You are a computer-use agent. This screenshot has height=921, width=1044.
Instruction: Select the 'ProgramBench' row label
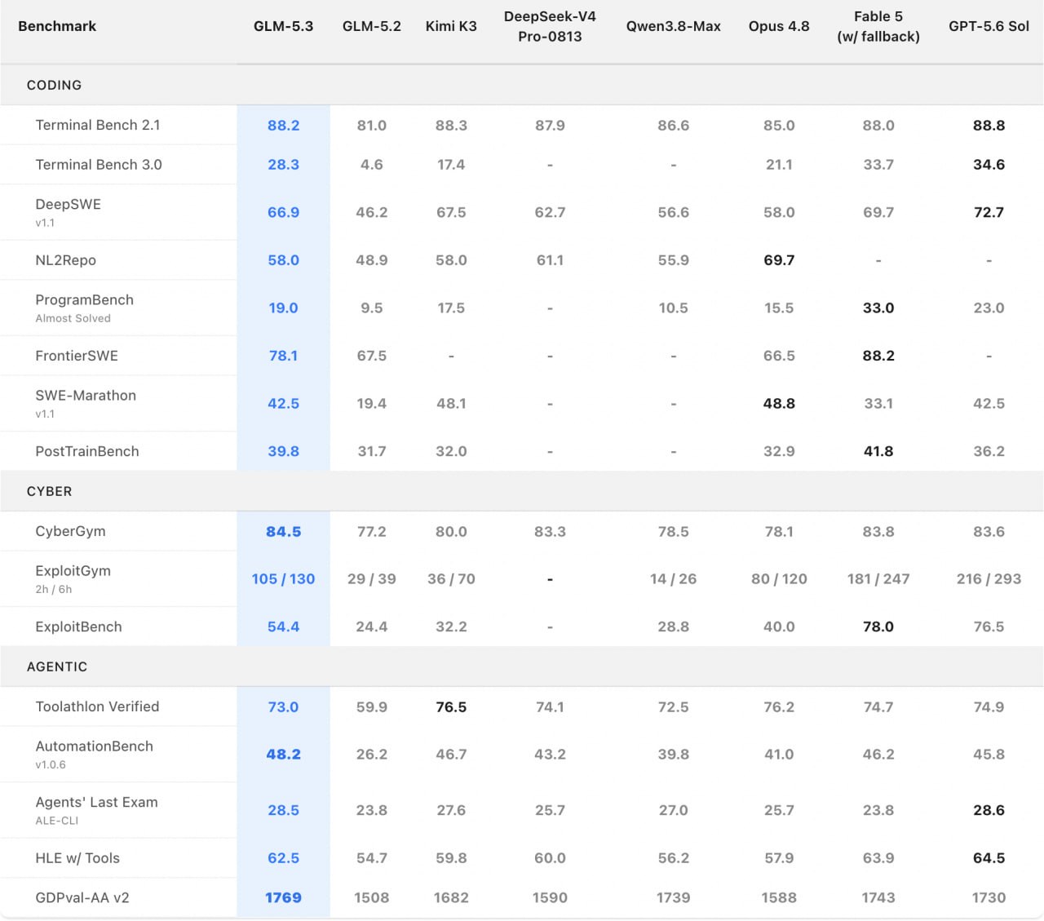[x=85, y=299]
